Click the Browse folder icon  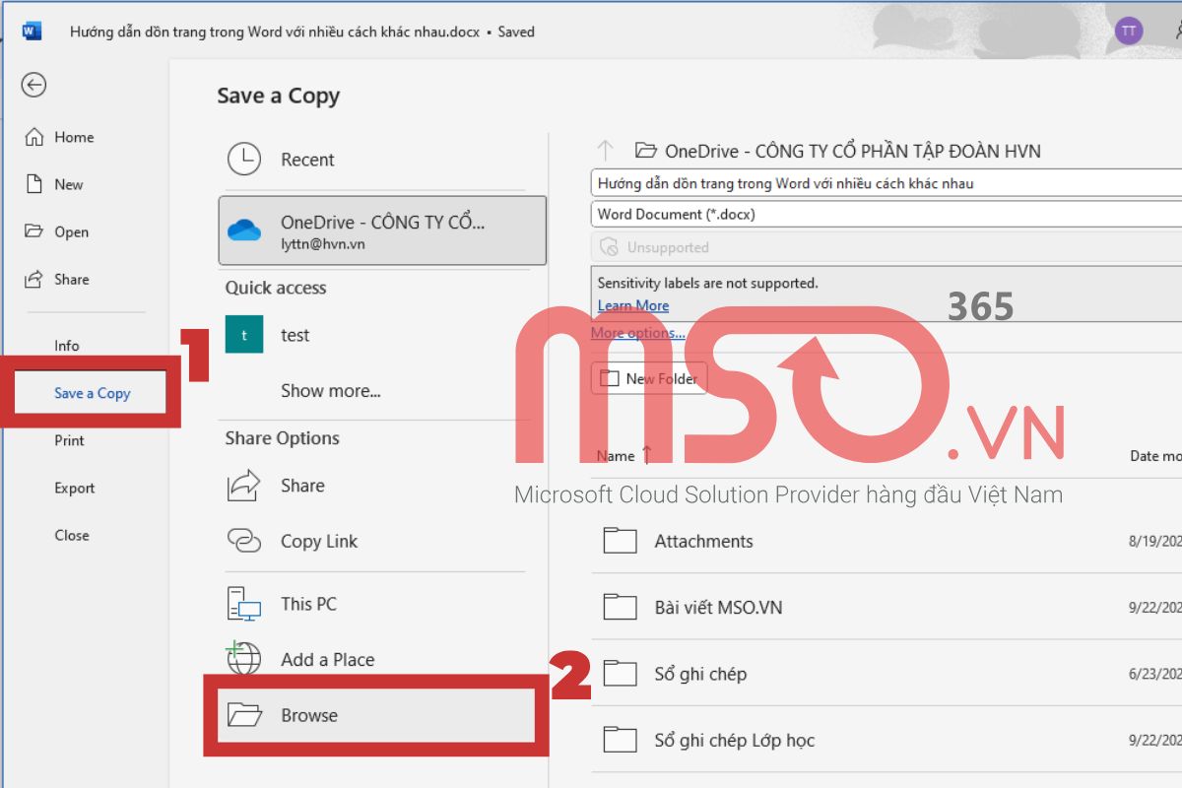[244, 714]
